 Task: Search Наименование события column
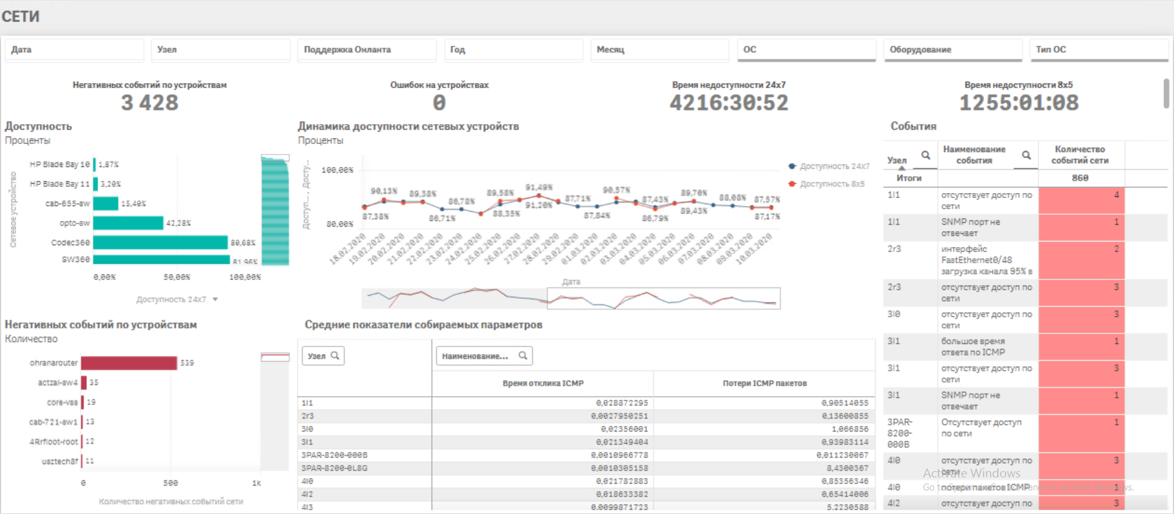1026,155
